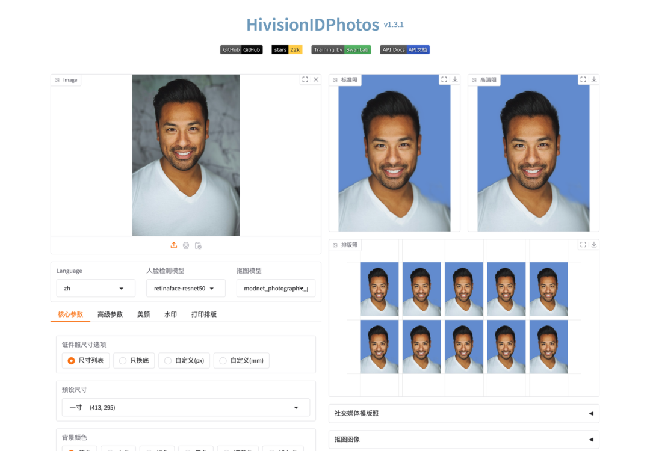Select the 自定义(px) radio option

[x=184, y=360]
